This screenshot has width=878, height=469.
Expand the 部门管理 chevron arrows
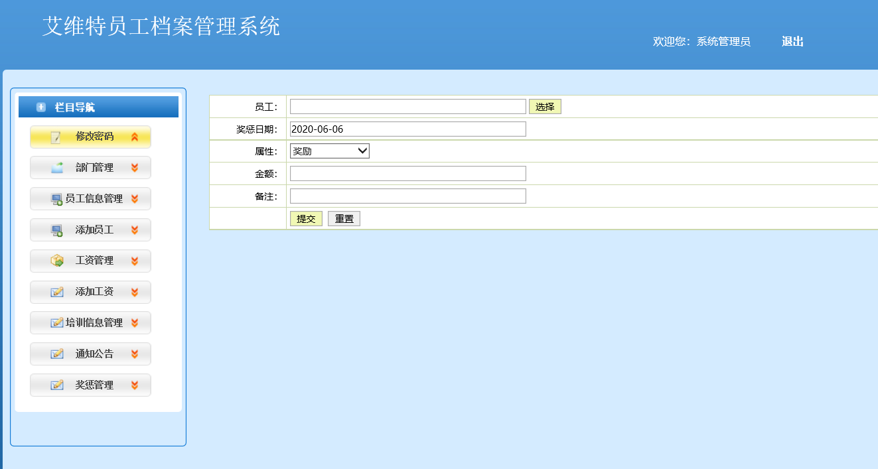pyautogui.click(x=135, y=168)
